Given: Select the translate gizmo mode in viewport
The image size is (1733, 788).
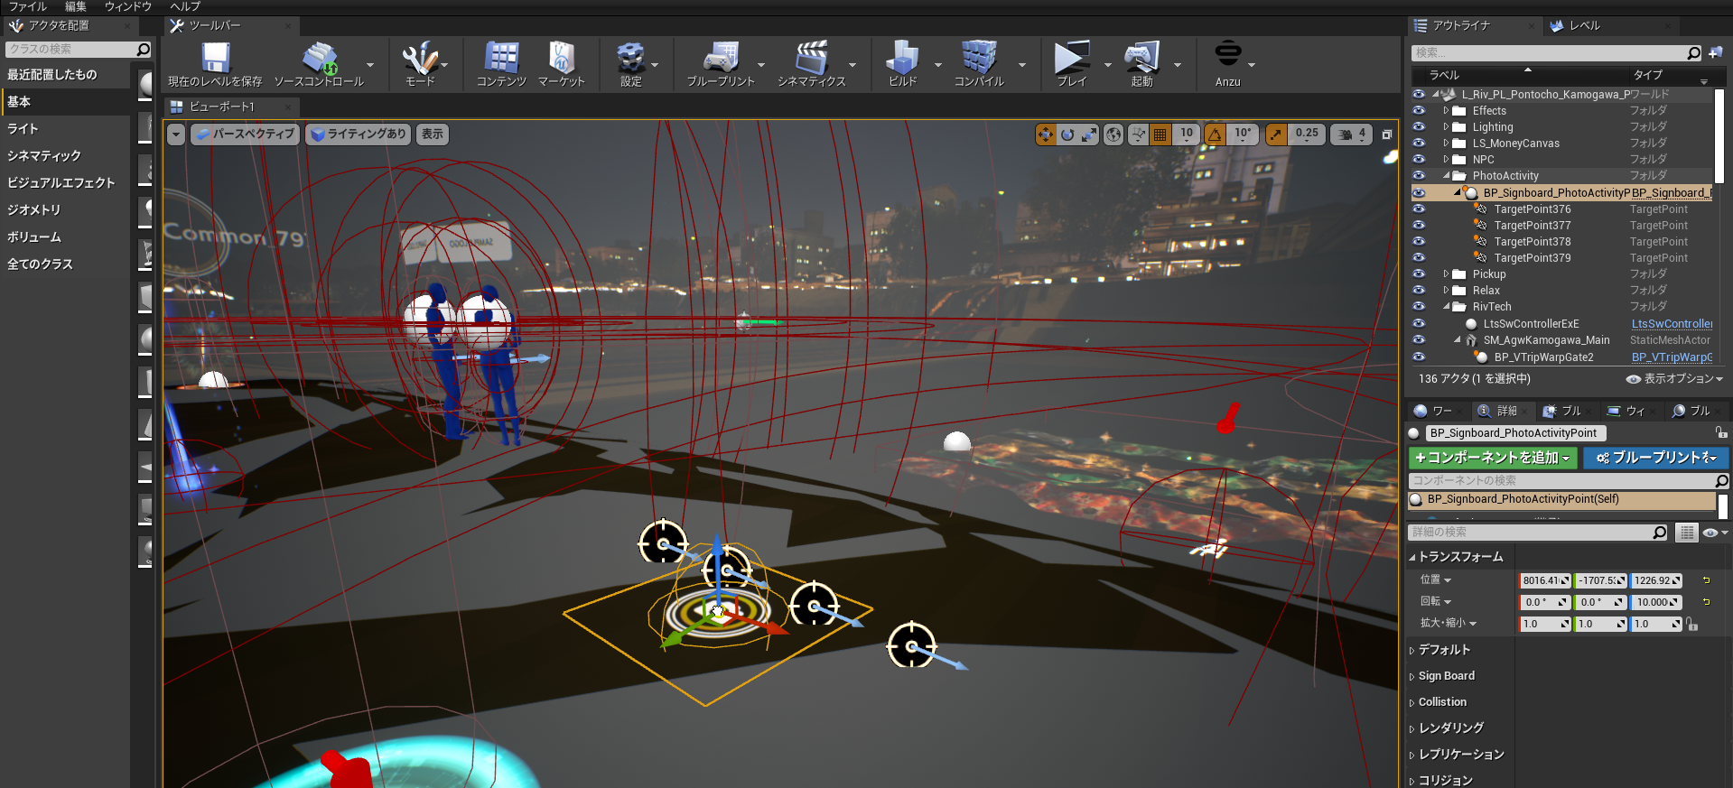Looking at the screenshot, I should tap(1046, 134).
